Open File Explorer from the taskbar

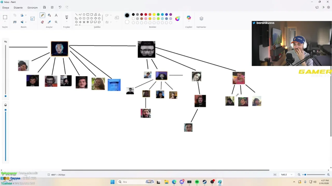[x=166, y=182]
